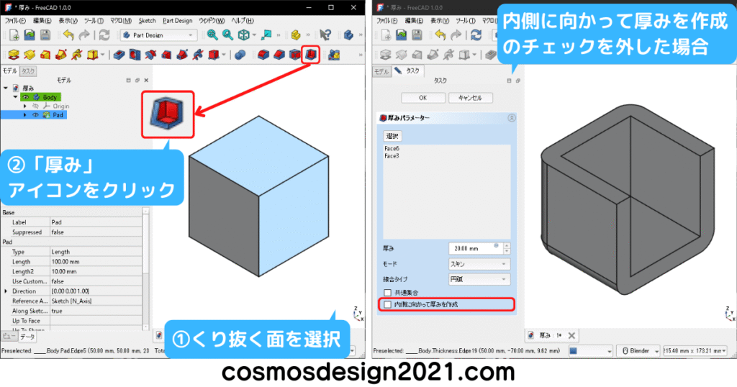This screenshot has width=737, height=387.
Task: Open the Part Design workbench dropdown
Action: pyautogui.click(x=159, y=35)
